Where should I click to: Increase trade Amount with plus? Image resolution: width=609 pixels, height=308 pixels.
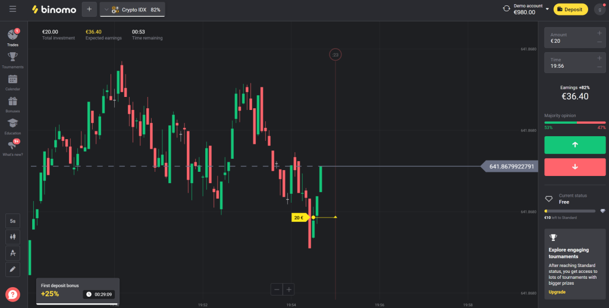coord(599,33)
